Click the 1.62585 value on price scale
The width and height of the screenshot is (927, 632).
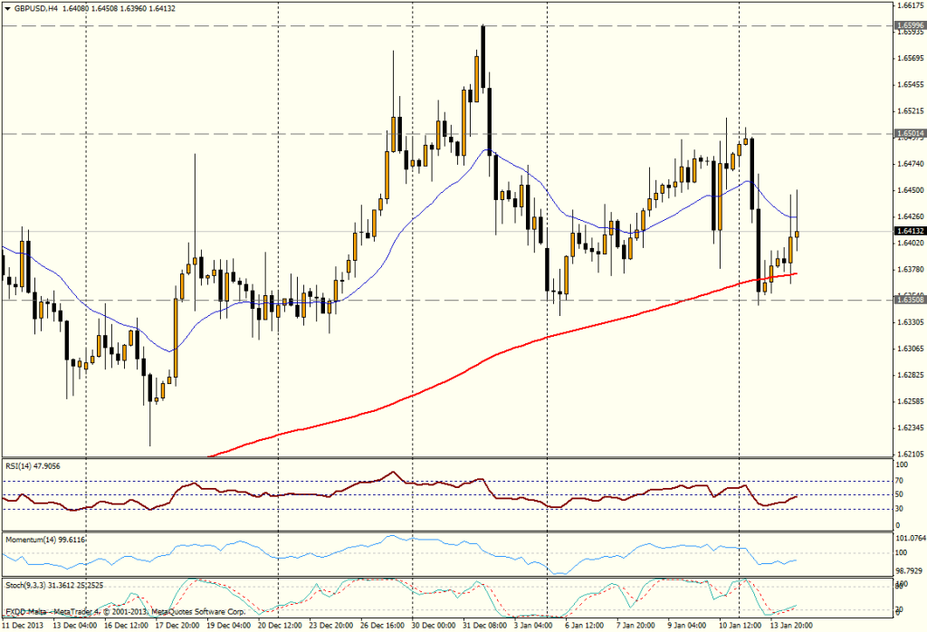click(909, 401)
